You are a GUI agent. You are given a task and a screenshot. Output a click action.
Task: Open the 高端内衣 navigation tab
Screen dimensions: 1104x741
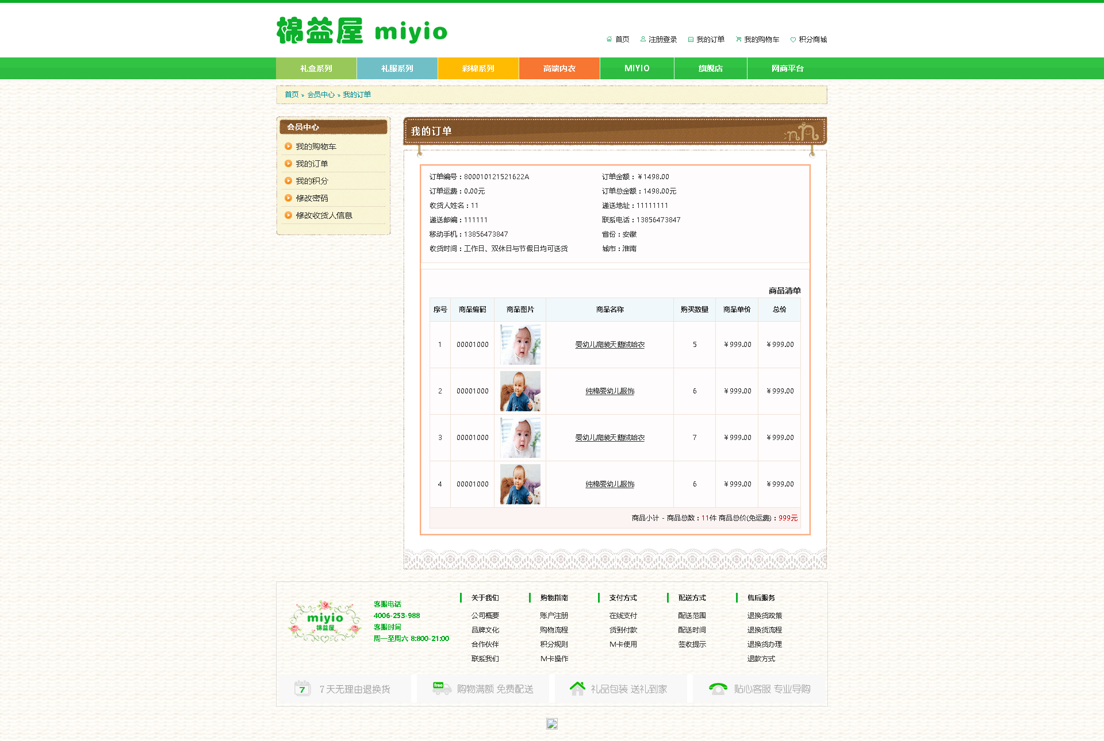(x=559, y=68)
